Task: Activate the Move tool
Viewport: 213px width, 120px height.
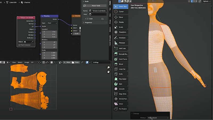Action: [x=121, y=17]
